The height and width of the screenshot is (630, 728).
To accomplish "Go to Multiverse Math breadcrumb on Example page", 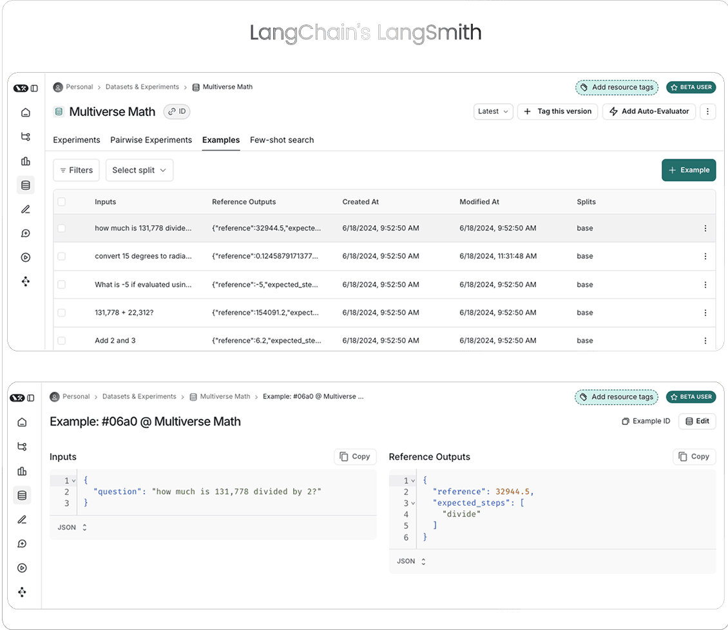I will pos(220,396).
